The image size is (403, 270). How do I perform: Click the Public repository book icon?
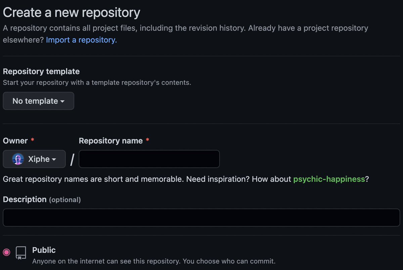coord(21,253)
